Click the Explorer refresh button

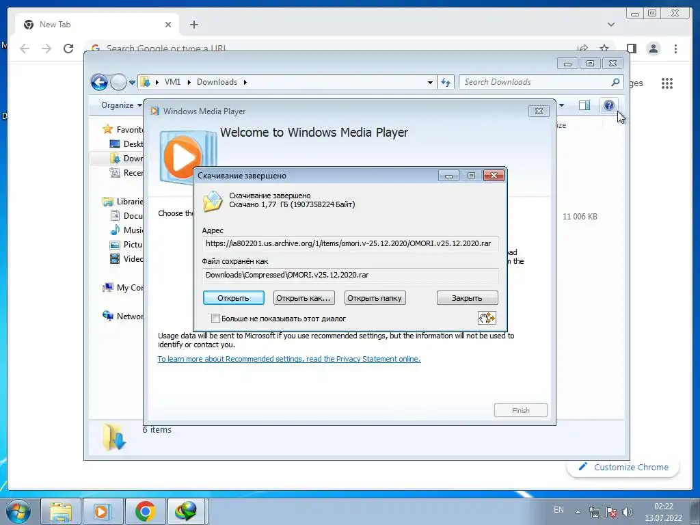[446, 82]
